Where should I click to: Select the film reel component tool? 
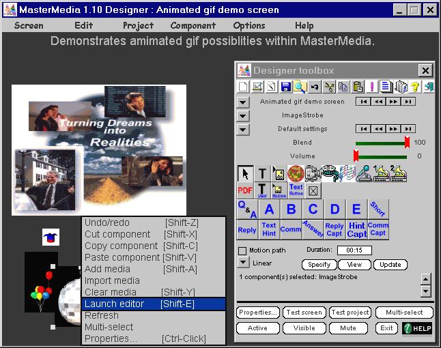330,173
